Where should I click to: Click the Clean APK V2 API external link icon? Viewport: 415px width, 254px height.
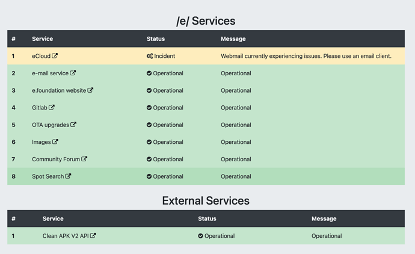point(93,235)
